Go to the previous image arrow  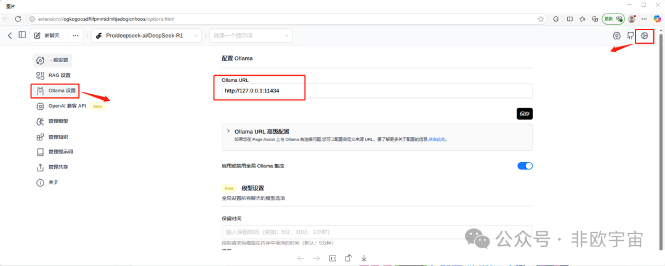(301, 258)
